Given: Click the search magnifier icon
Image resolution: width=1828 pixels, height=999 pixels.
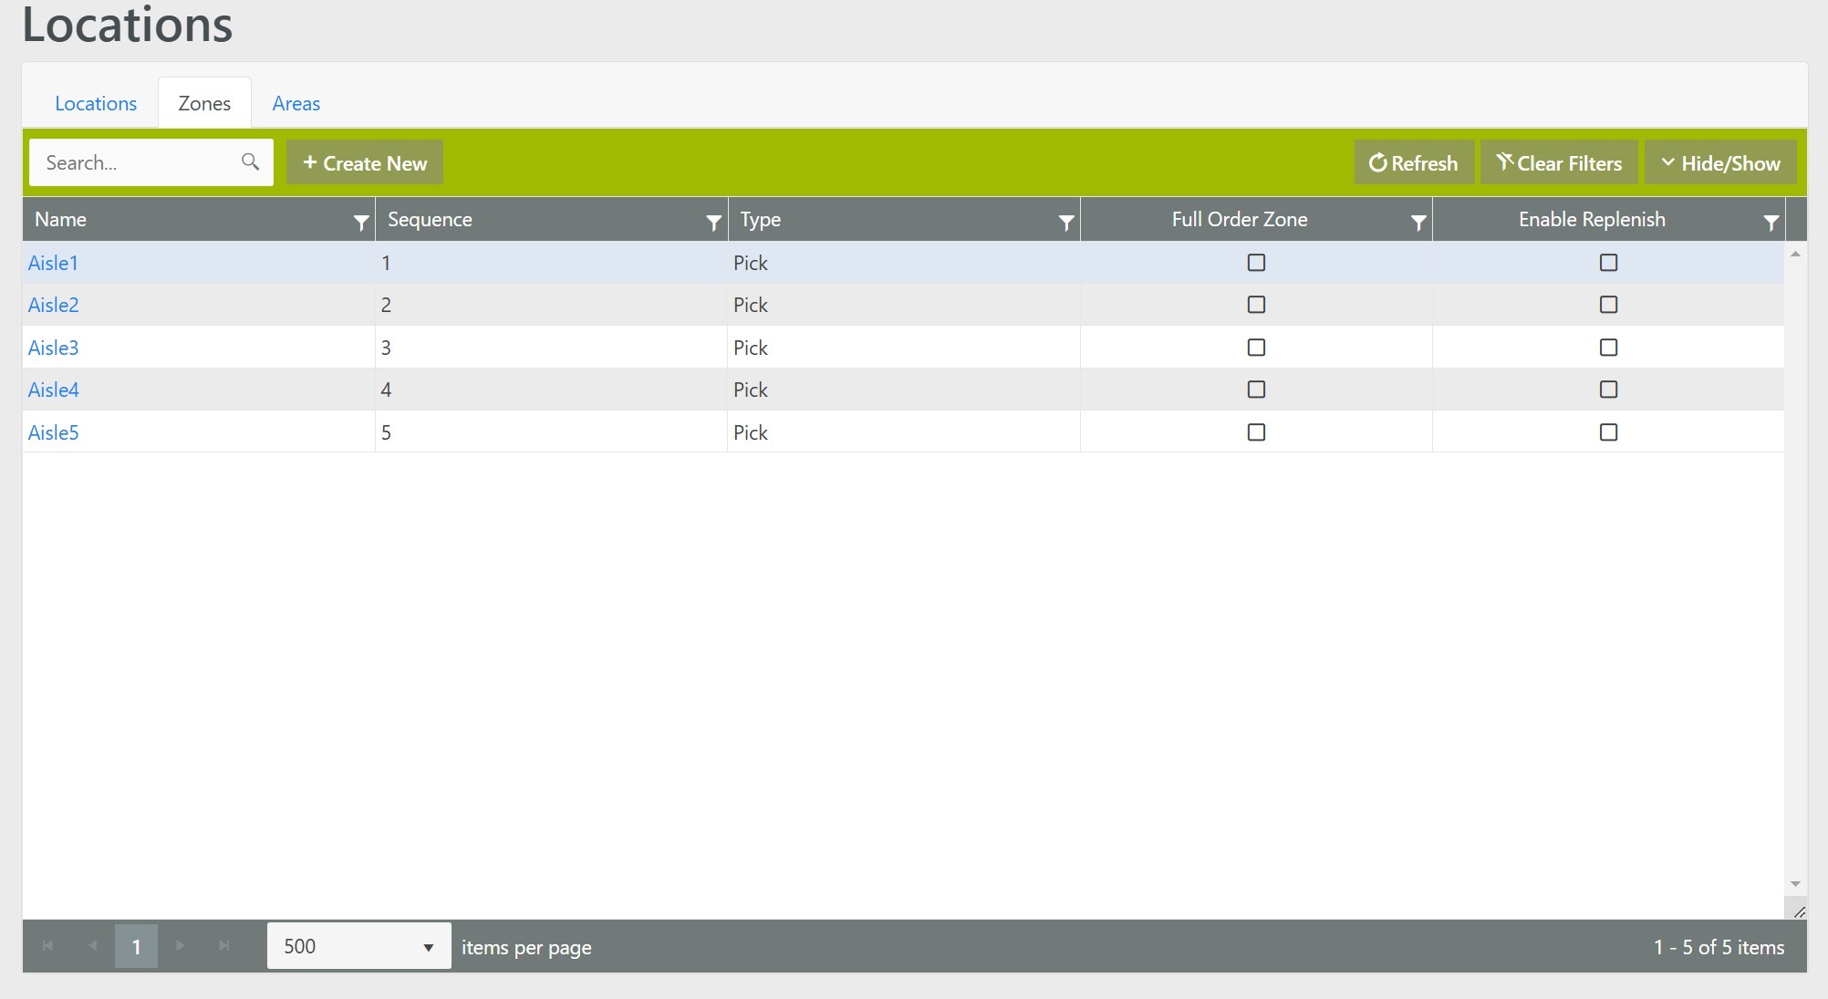Looking at the screenshot, I should [x=250, y=162].
